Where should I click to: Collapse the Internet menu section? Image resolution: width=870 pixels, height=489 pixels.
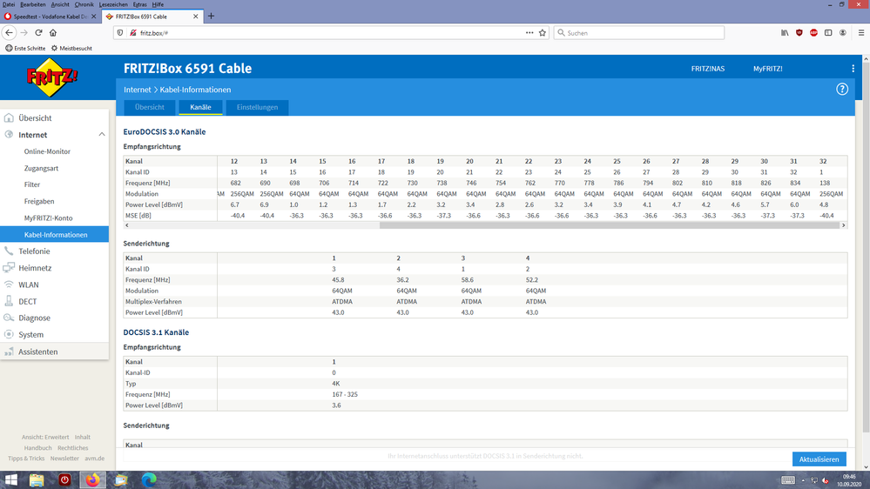(x=102, y=135)
